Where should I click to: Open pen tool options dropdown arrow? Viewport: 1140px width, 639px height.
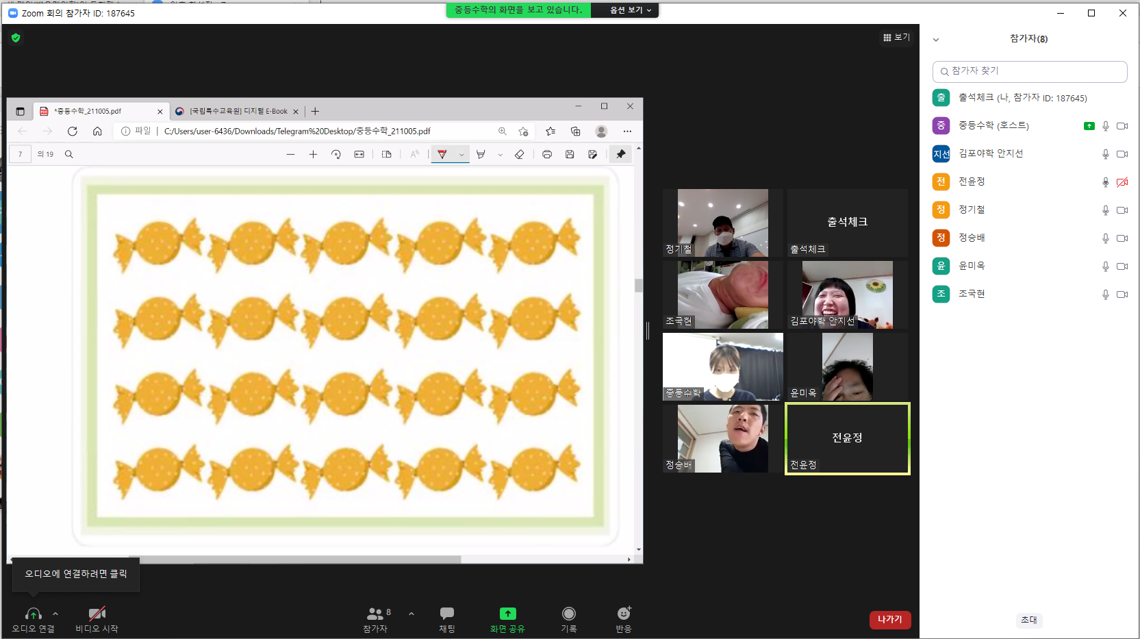pyautogui.click(x=461, y=155)
